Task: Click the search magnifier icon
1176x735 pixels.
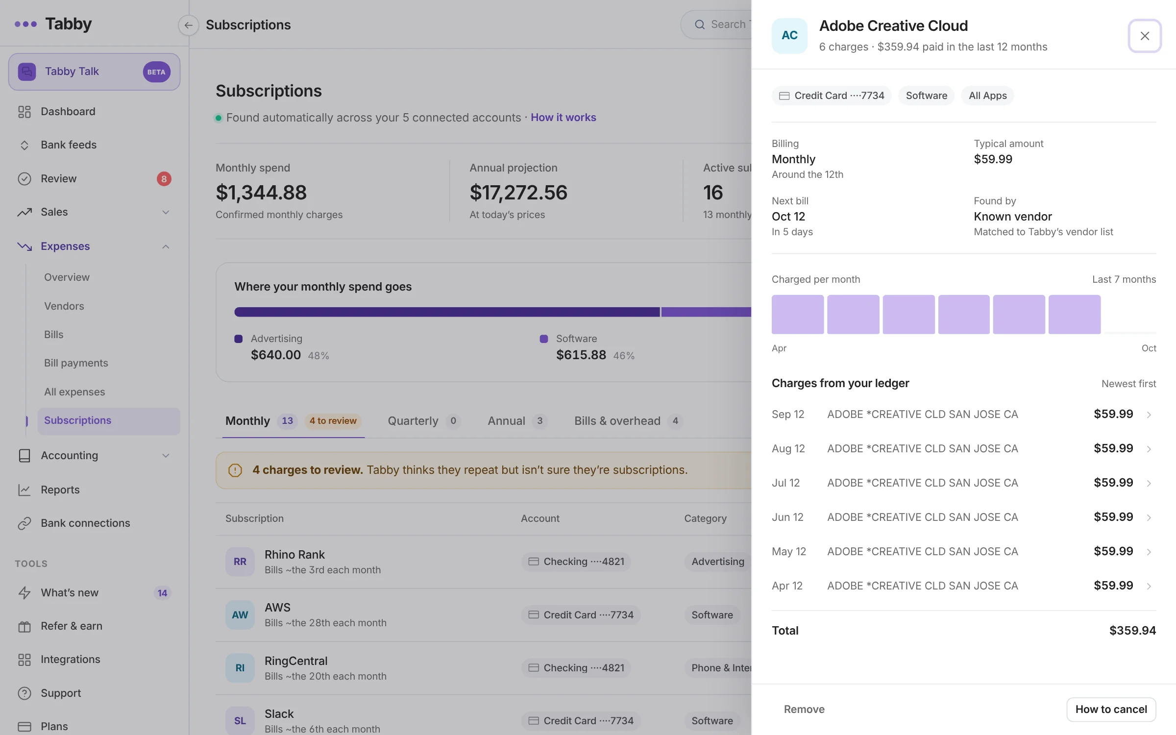Action: coord(700,24)
